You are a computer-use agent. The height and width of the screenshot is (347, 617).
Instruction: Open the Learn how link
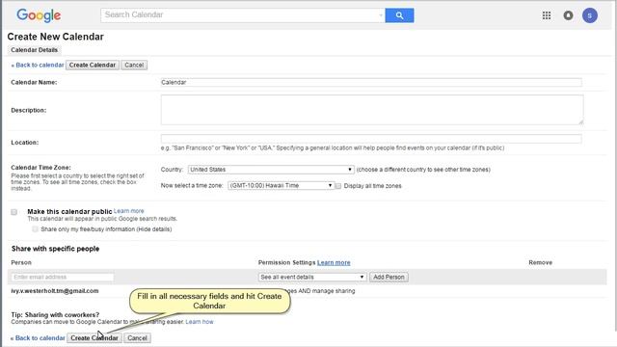coord(200,322)
